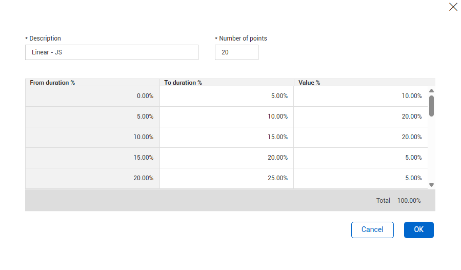Click the Number of points field
Image resolution: width=461 pixels, height=270 pixels.
[236, 52]
